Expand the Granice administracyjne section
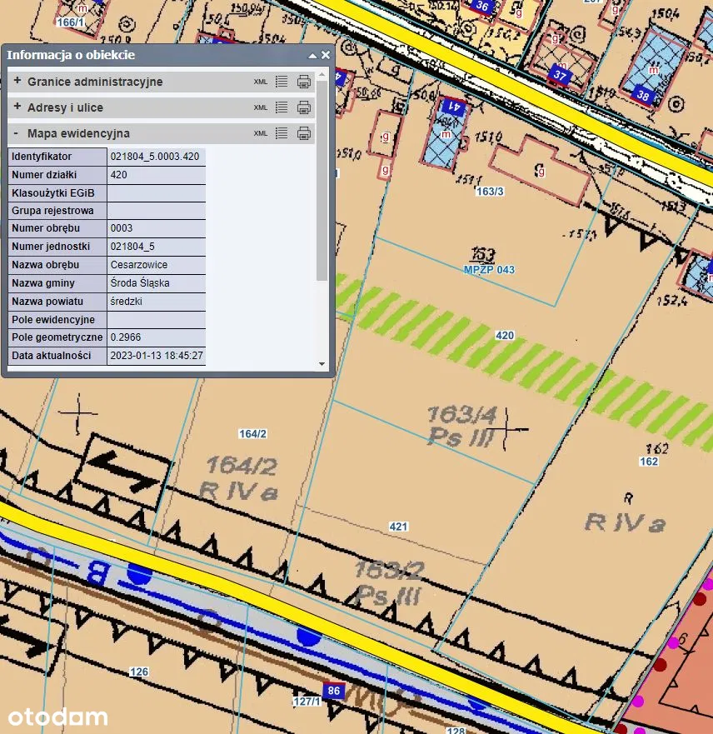This screenshot has width=713, height=734. (17, 82)
